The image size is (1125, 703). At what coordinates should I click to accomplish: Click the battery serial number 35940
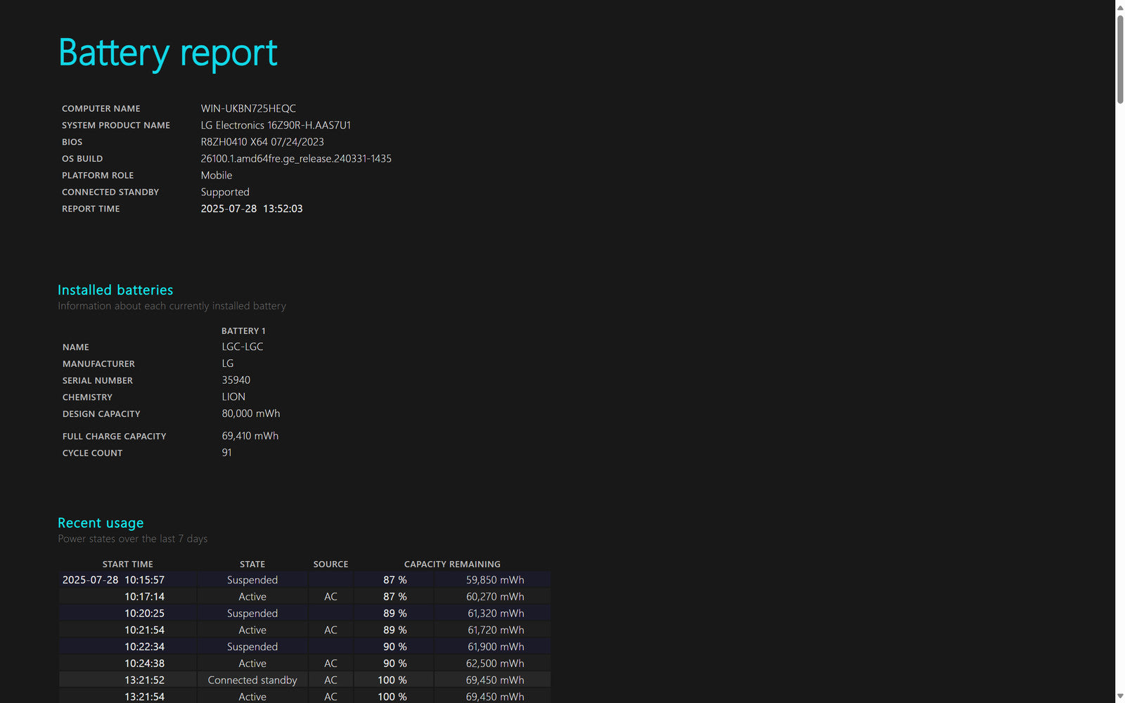point(236,380)
